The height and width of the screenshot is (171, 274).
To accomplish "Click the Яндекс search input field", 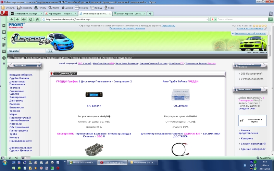I will click(242, 19).
